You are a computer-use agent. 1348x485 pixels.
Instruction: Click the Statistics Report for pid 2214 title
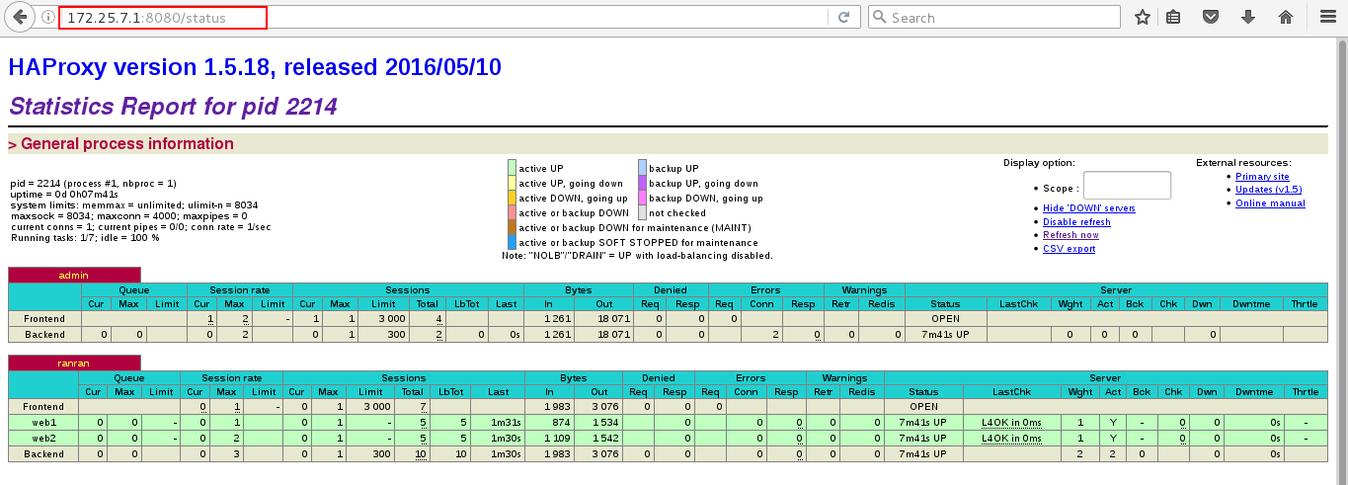click(x=173, y=106)
